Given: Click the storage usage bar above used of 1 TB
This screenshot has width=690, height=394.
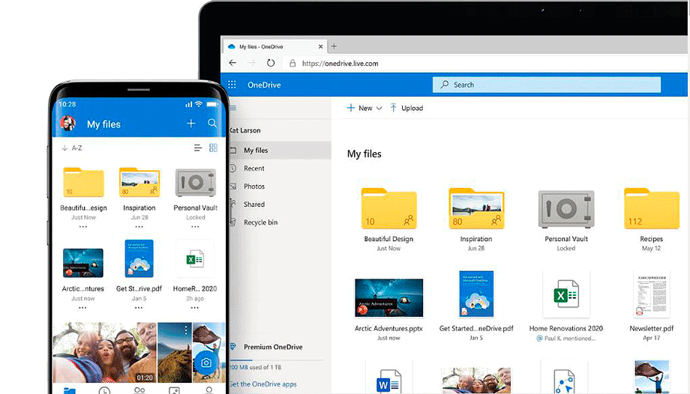Looking at the screenshot, I should 276,360.
